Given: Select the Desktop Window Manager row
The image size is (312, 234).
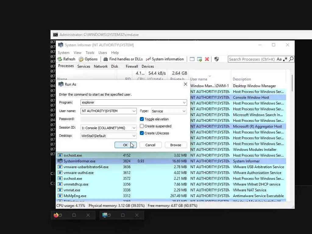Looking at the screenshot, I should tap(238, 86).
